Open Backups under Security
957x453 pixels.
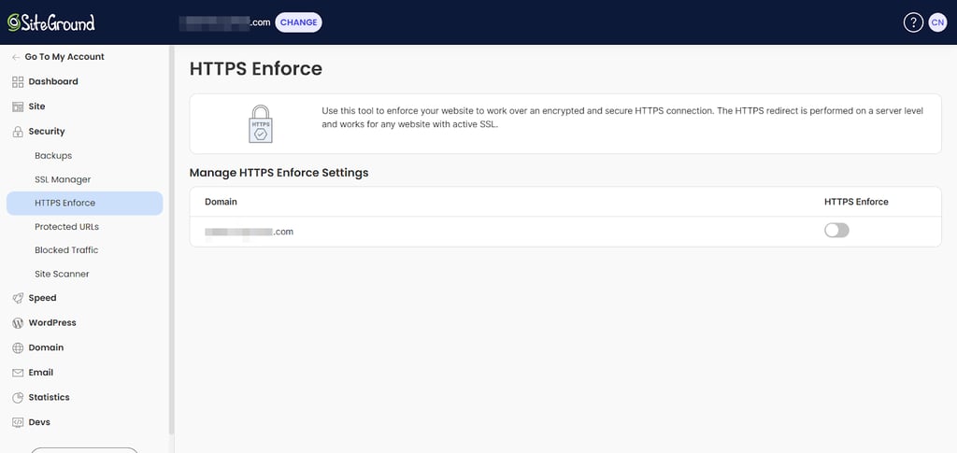[x=53, y=156]
